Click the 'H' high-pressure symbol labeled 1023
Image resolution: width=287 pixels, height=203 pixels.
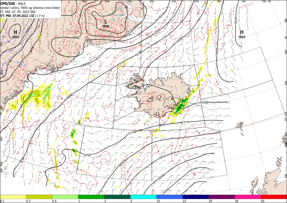coord(15,32)
